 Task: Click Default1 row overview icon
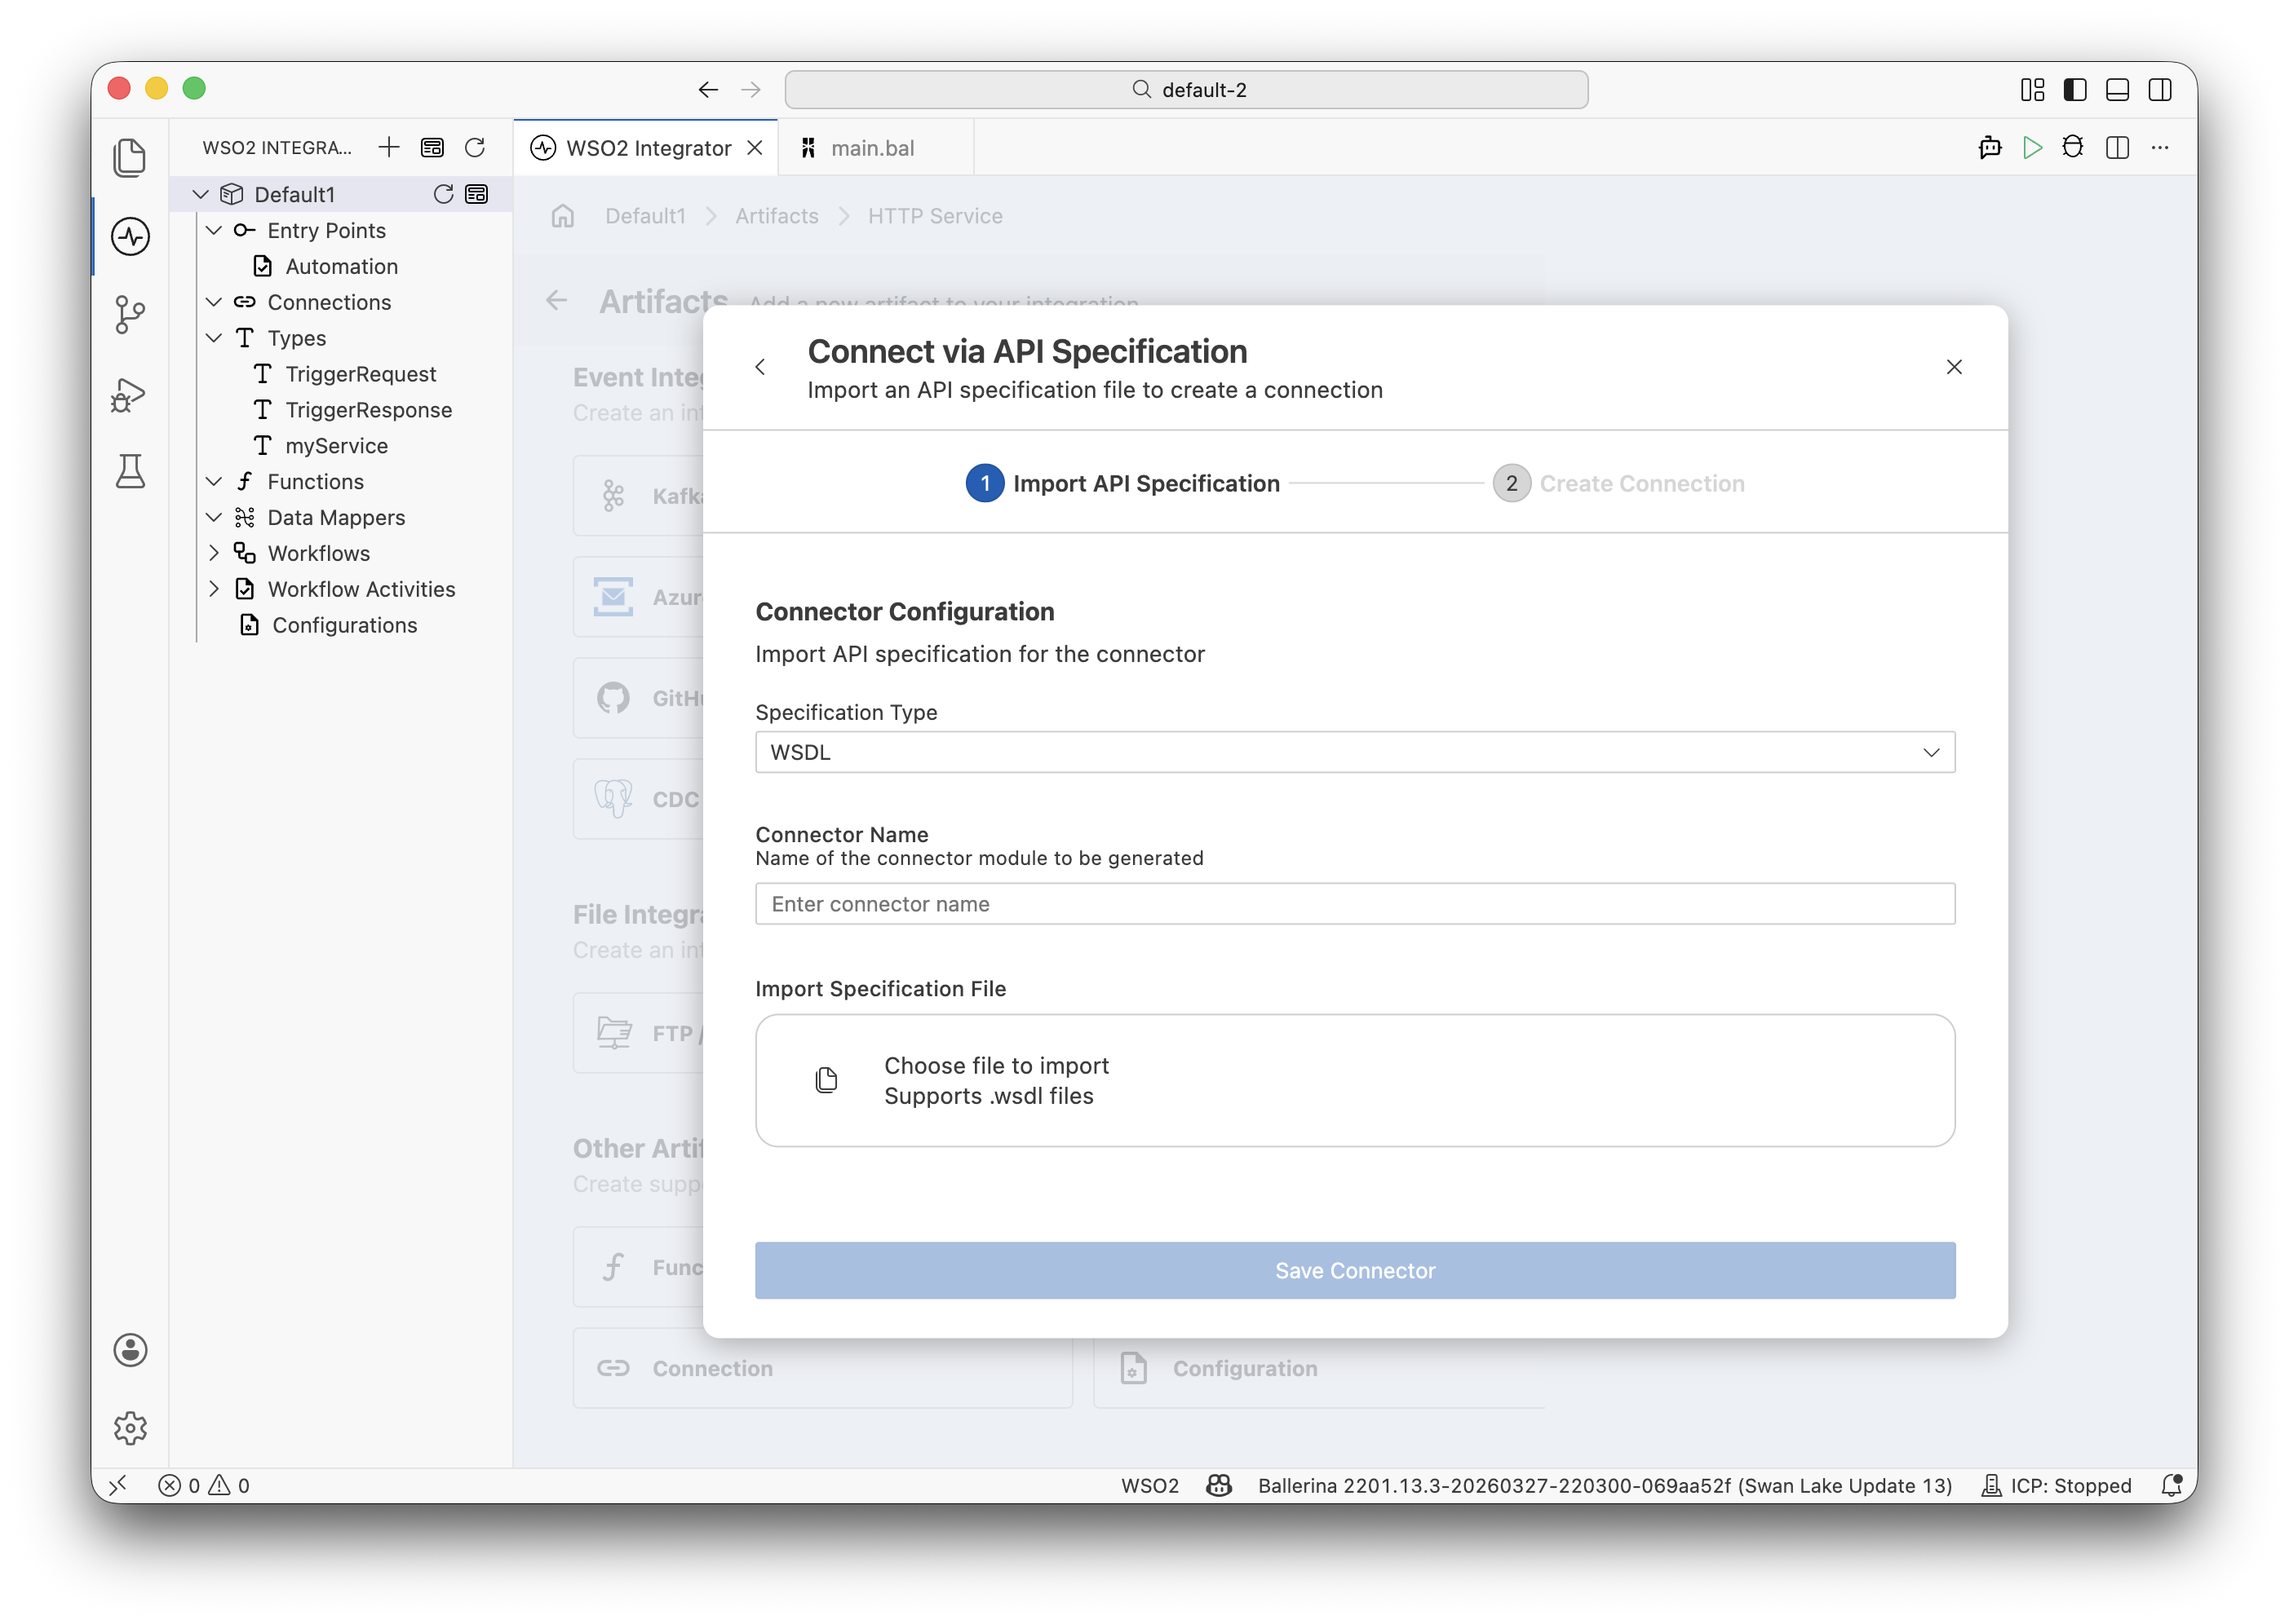tap(477, 194)
